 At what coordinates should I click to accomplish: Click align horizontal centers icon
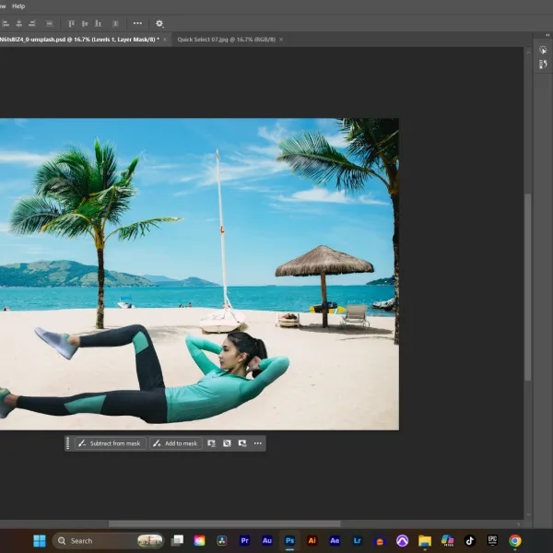point(19,24)
